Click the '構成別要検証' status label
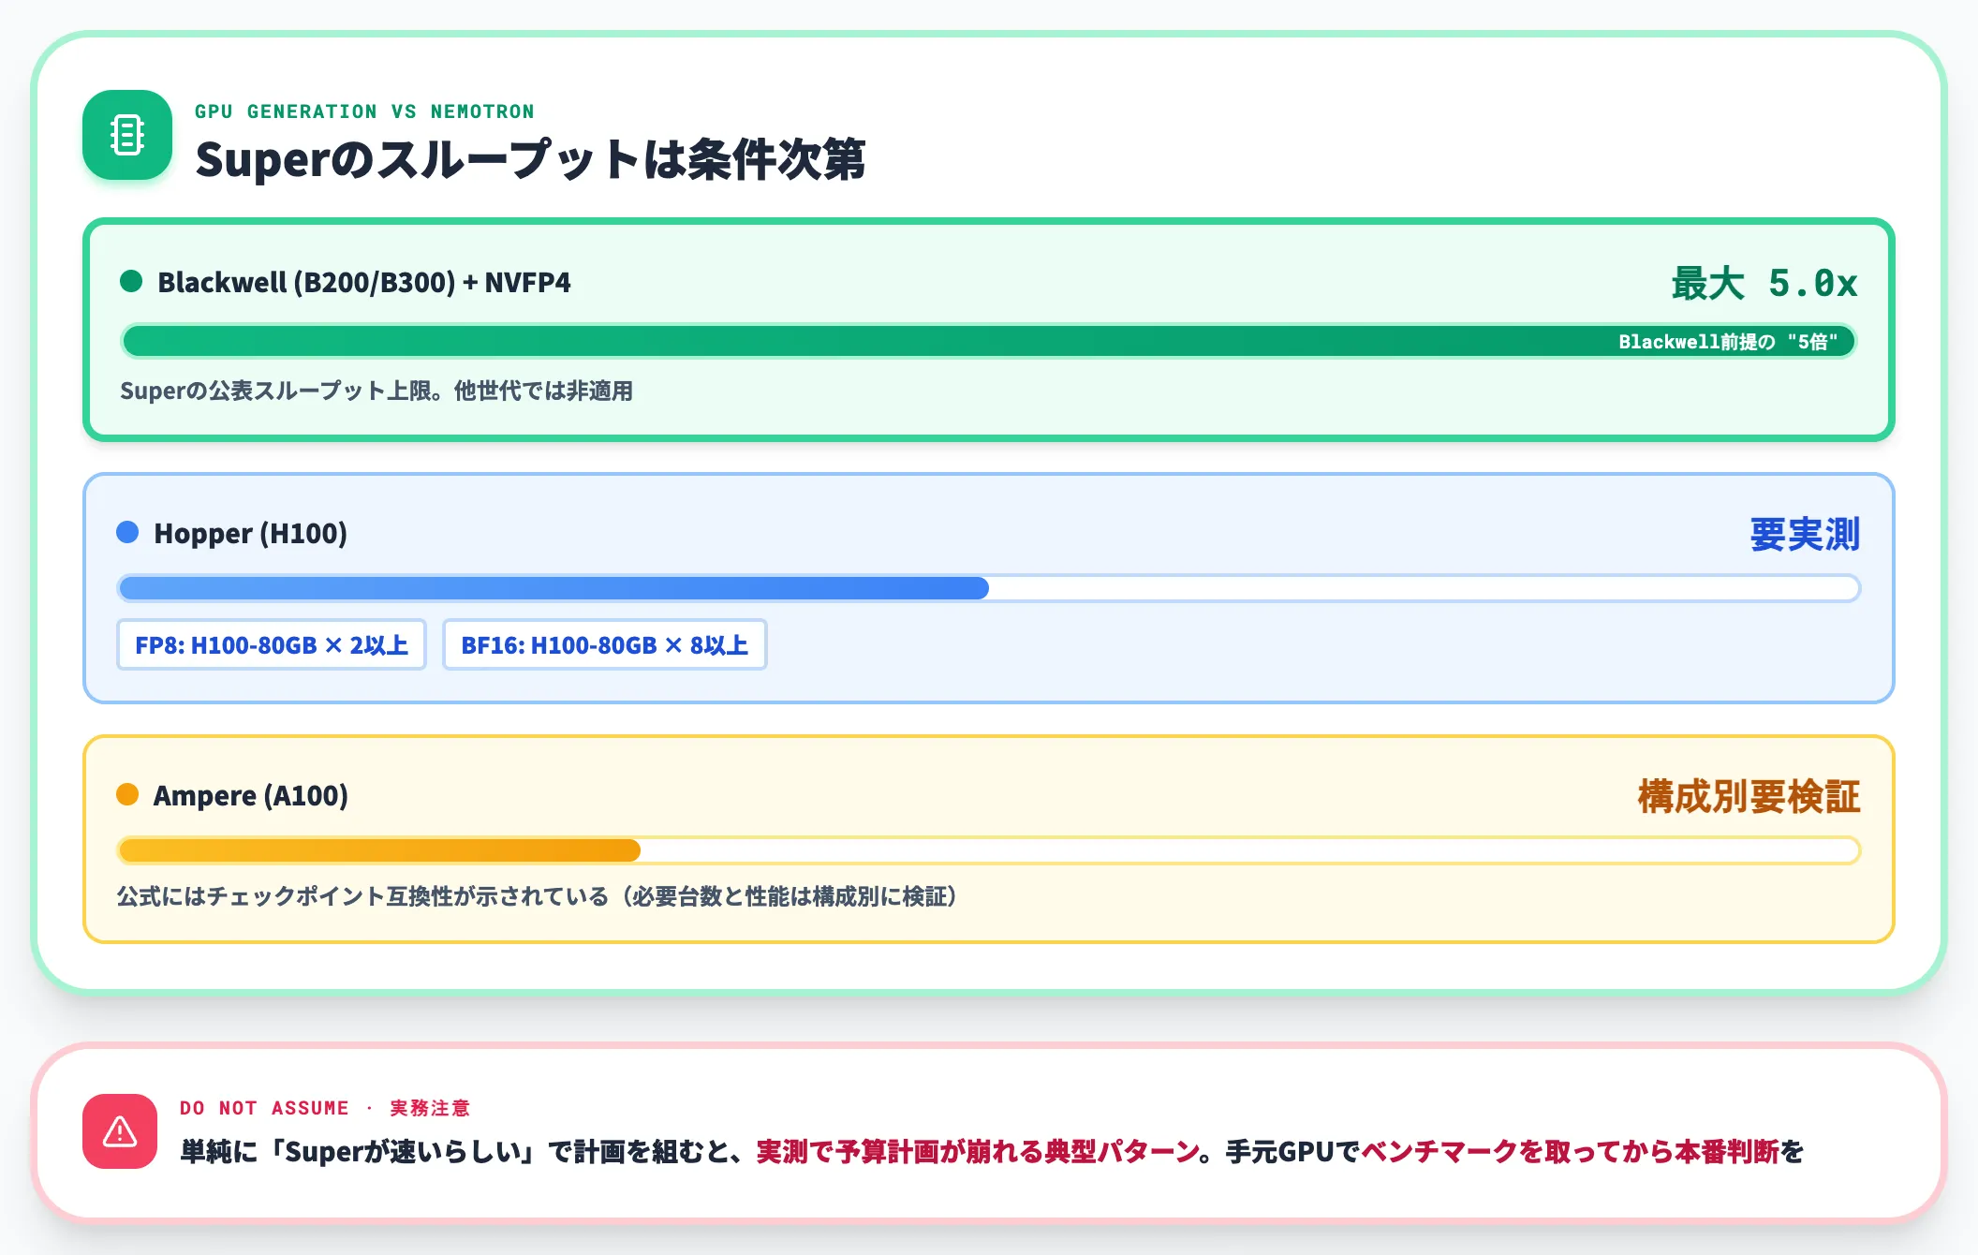This screenshot has height=1255, width=1978. click(x=1749, y=797)
